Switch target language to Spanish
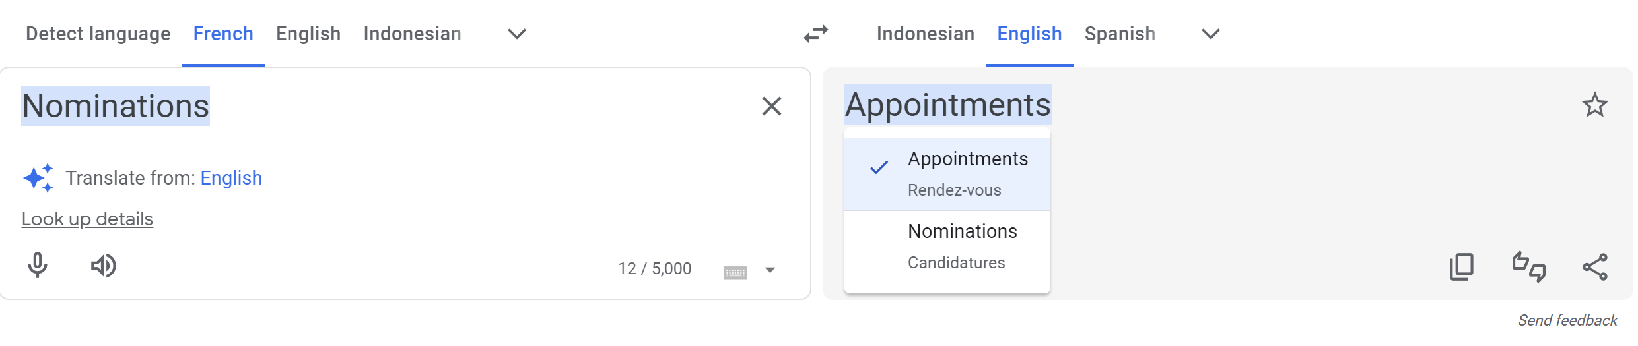 (x=1120, y=34)
